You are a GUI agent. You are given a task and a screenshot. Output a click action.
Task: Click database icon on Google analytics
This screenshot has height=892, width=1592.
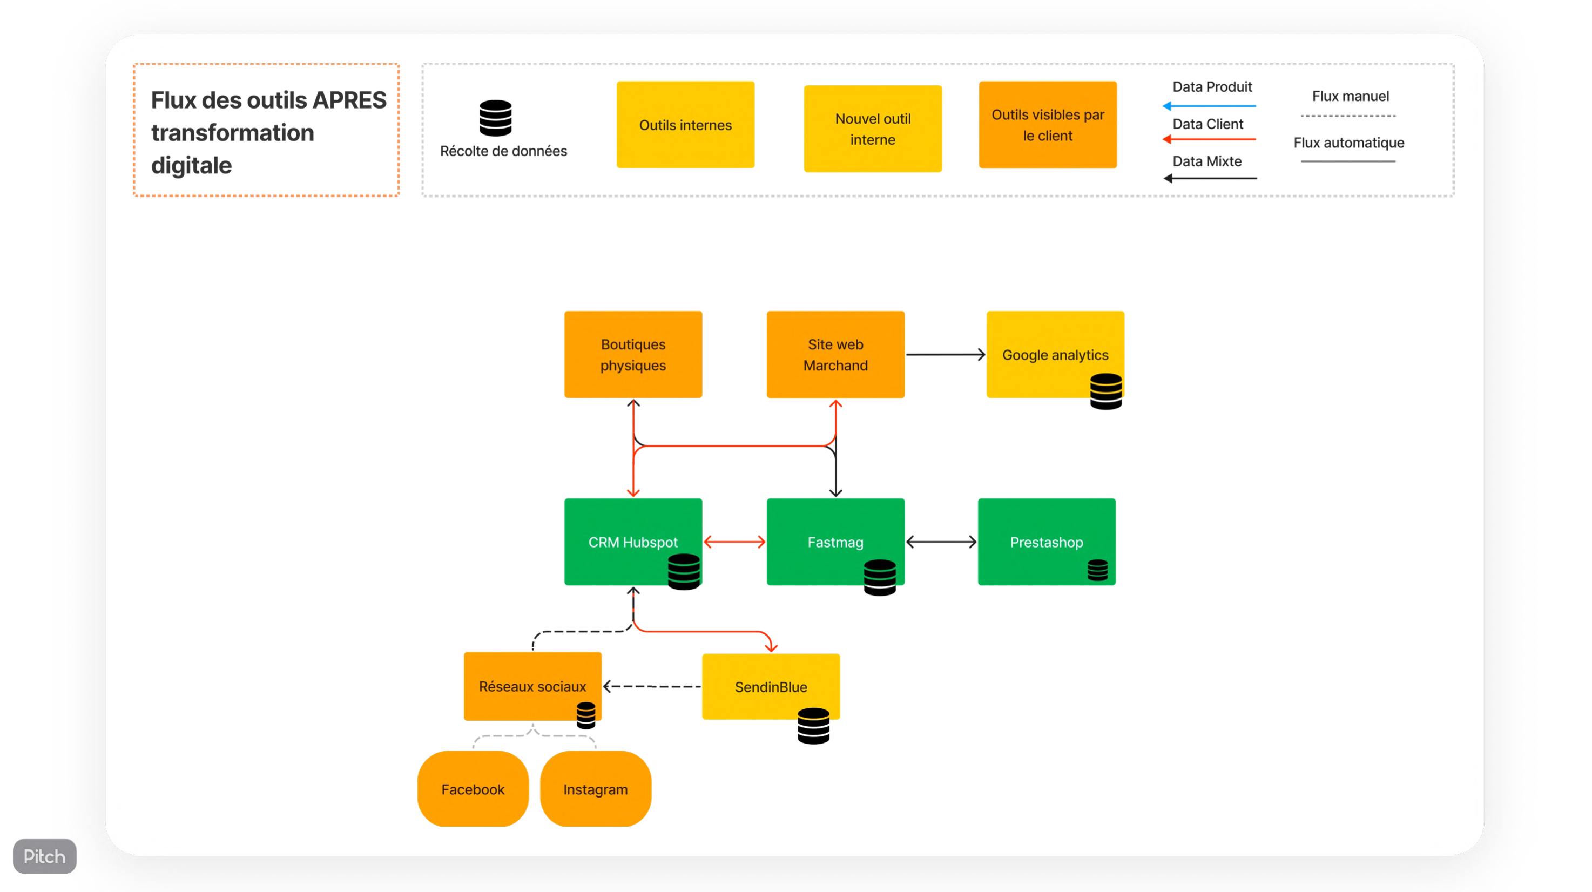click(x=1105, y=391)
